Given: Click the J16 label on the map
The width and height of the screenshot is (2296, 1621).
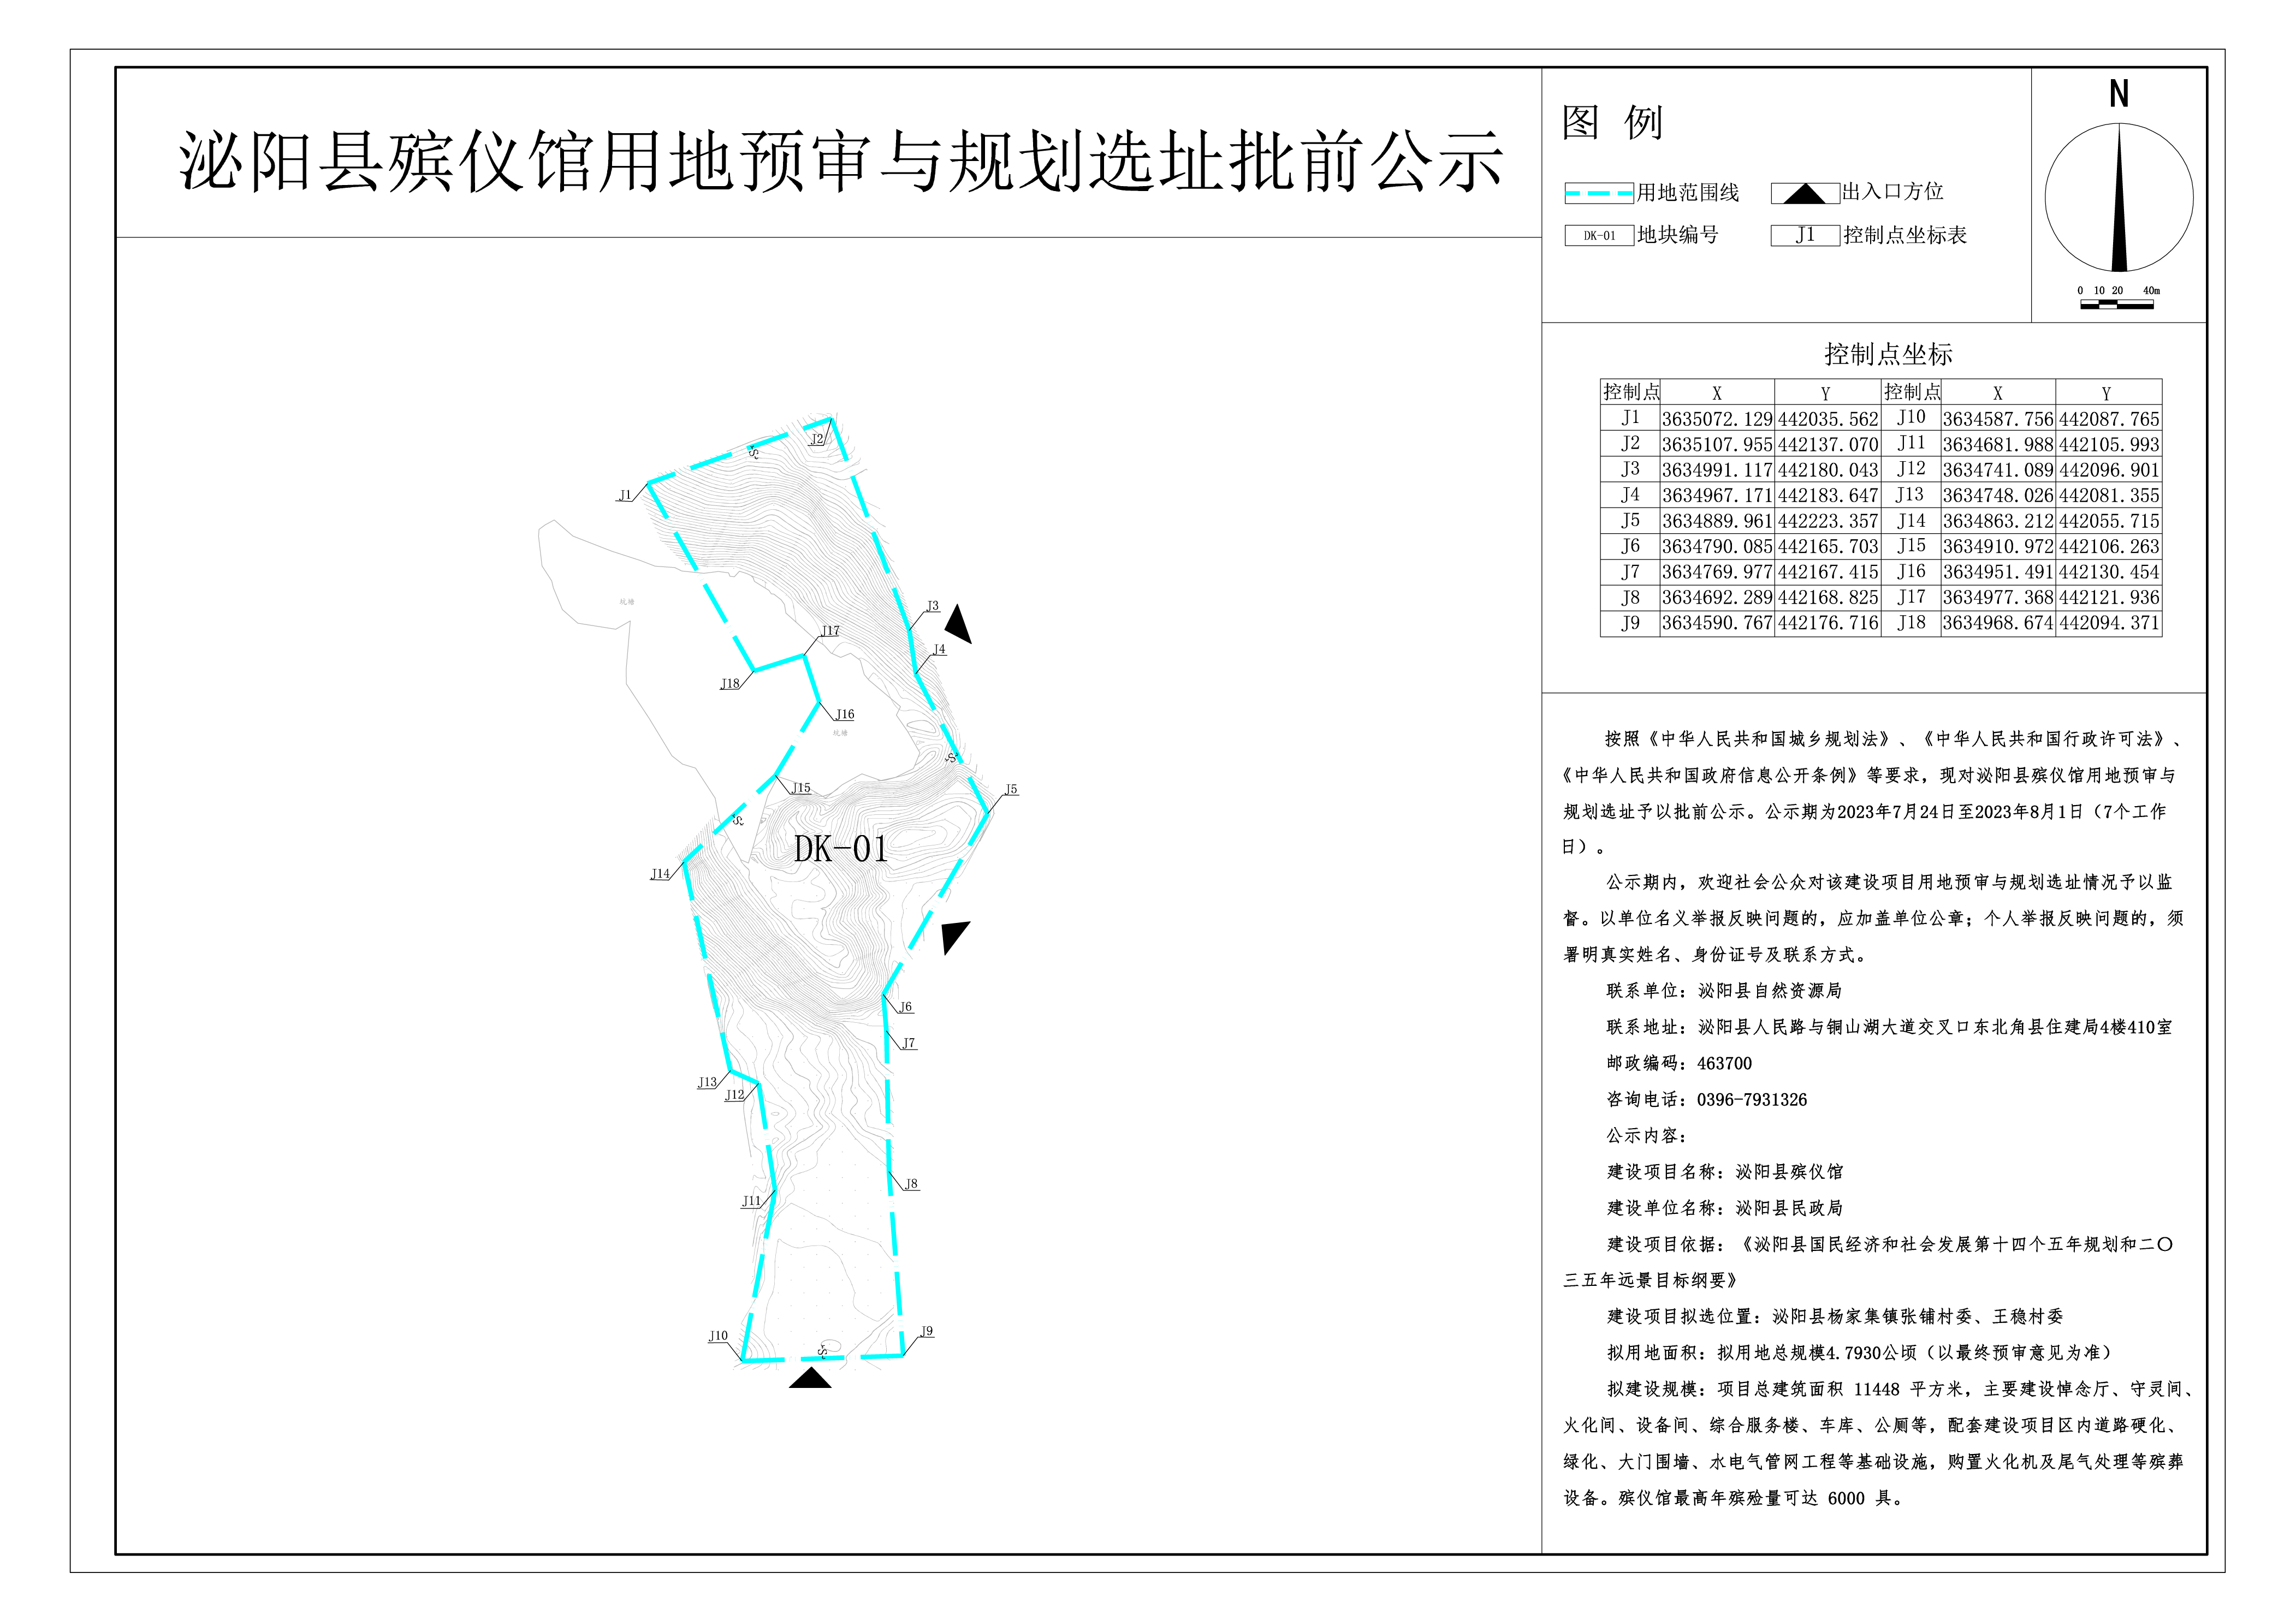Looking at the screenshot, I should 845,714.
